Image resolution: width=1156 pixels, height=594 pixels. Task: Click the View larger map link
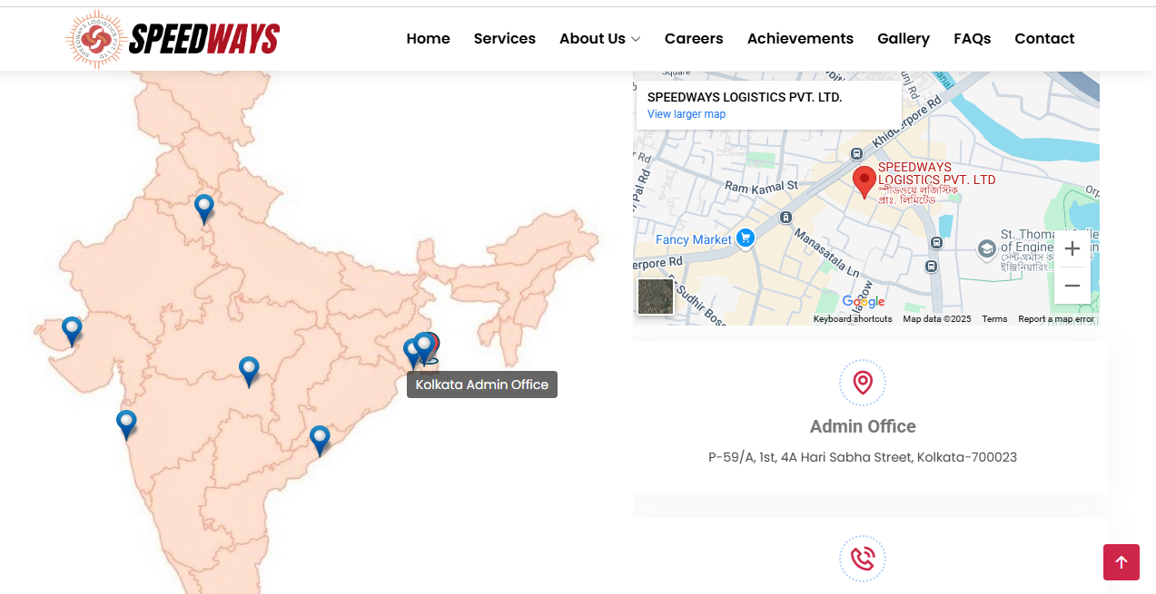687,114
